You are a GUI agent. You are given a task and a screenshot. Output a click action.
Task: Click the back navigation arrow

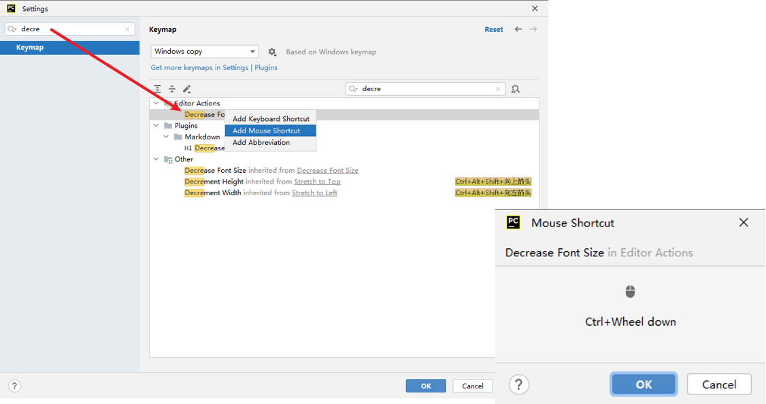[x=518, y=29]
